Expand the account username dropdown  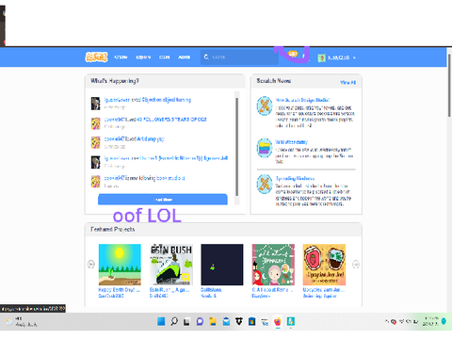(x=337, y=57)
